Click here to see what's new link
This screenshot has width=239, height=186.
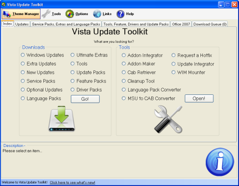pos(72,183)
